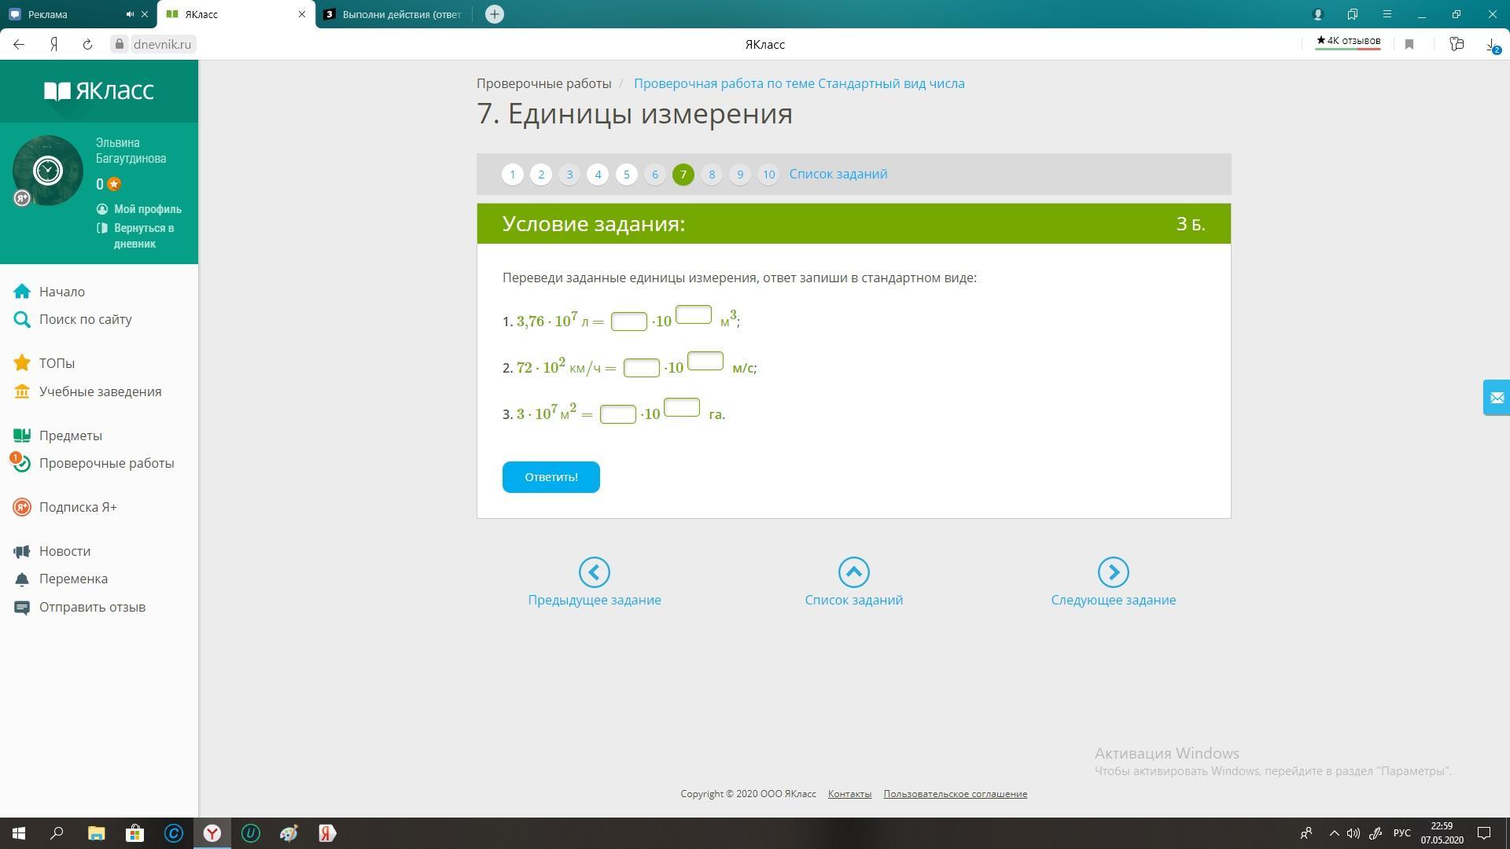Mute the Реклама tab via speaker icon
1510x849 pixels.
click(x=130, y=14)
